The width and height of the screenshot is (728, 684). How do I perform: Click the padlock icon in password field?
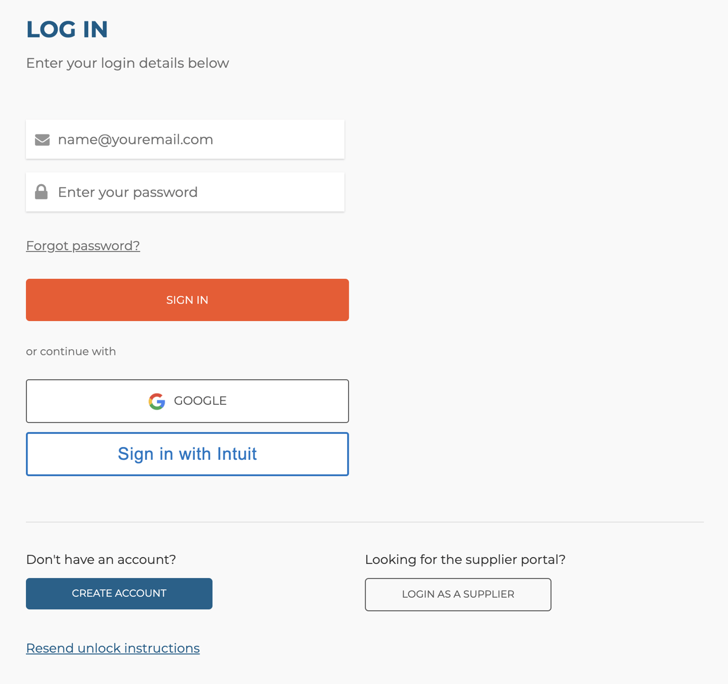pos(41,191)
